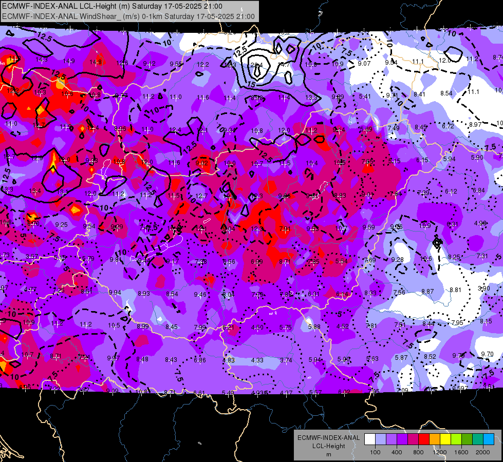Click the grid value 8.15
This screenshot has width=503, height=462.
point(486,321)
